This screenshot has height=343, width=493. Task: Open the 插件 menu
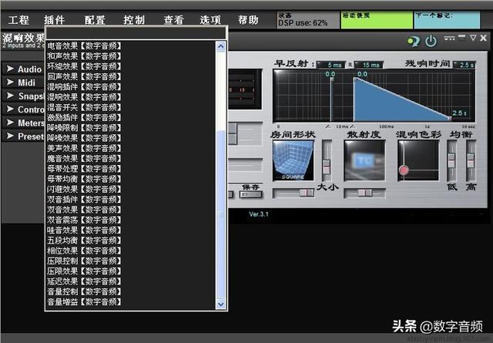click(54, 20)
